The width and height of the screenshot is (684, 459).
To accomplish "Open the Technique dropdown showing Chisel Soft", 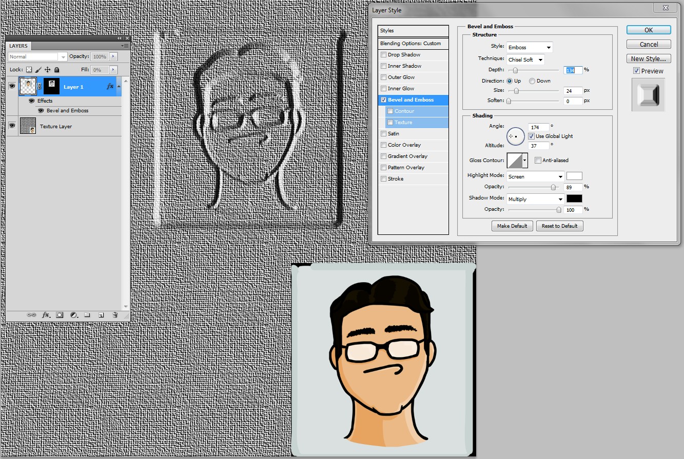I will pos(525,60).
